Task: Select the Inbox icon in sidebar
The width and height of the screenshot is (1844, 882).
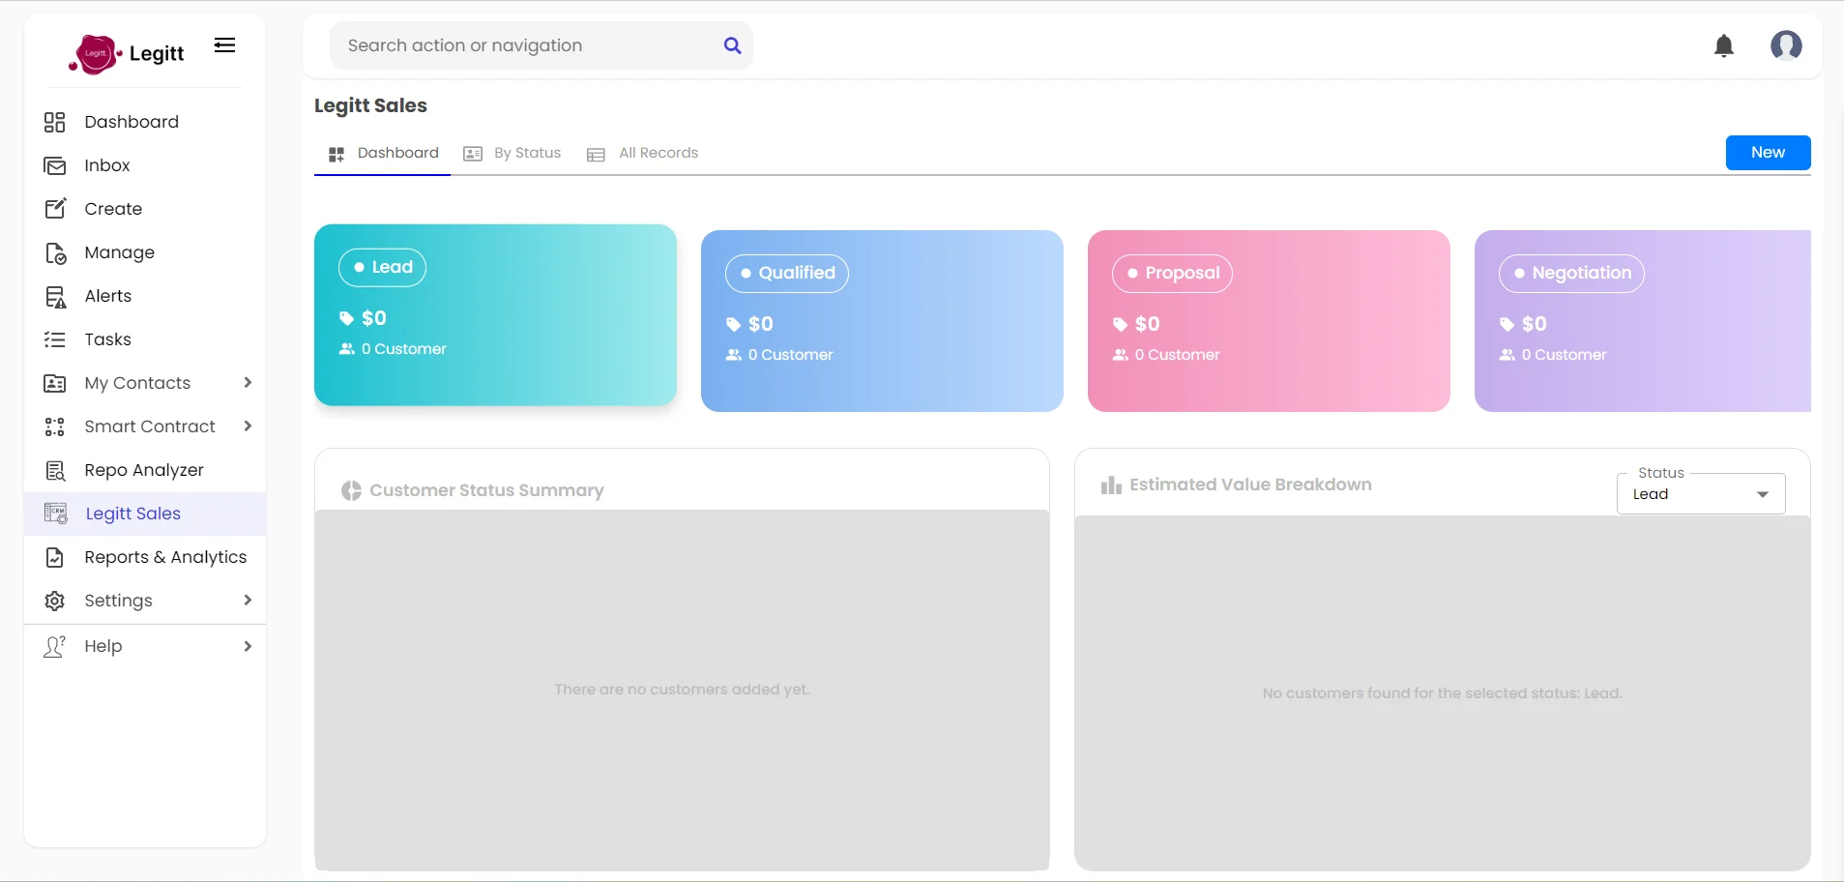Action: click(54, 165)
